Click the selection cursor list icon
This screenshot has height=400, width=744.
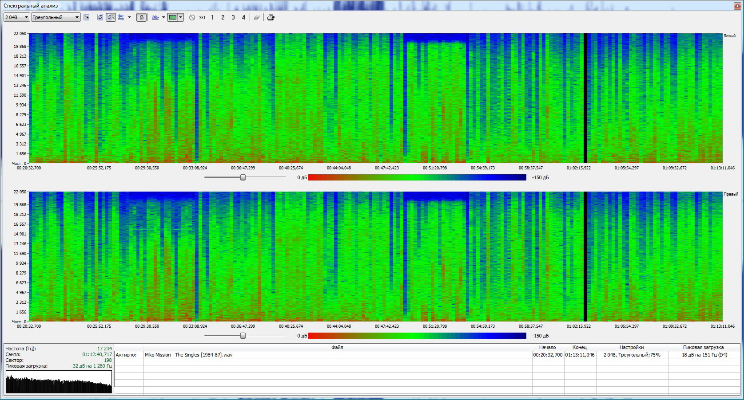point(87,17)
